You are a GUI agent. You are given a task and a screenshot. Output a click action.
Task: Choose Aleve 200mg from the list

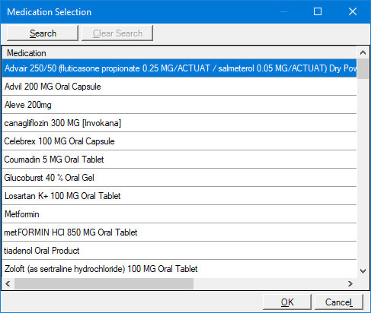point(179,105)
